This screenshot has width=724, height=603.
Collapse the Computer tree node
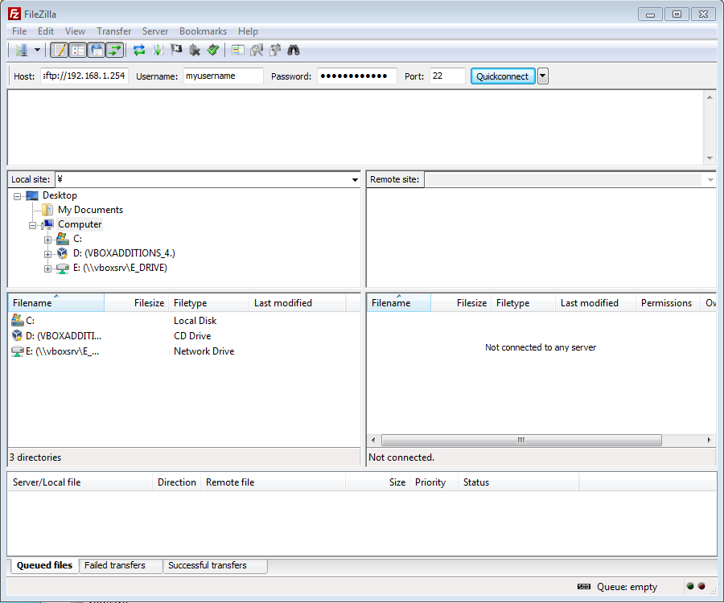point(32,226)
